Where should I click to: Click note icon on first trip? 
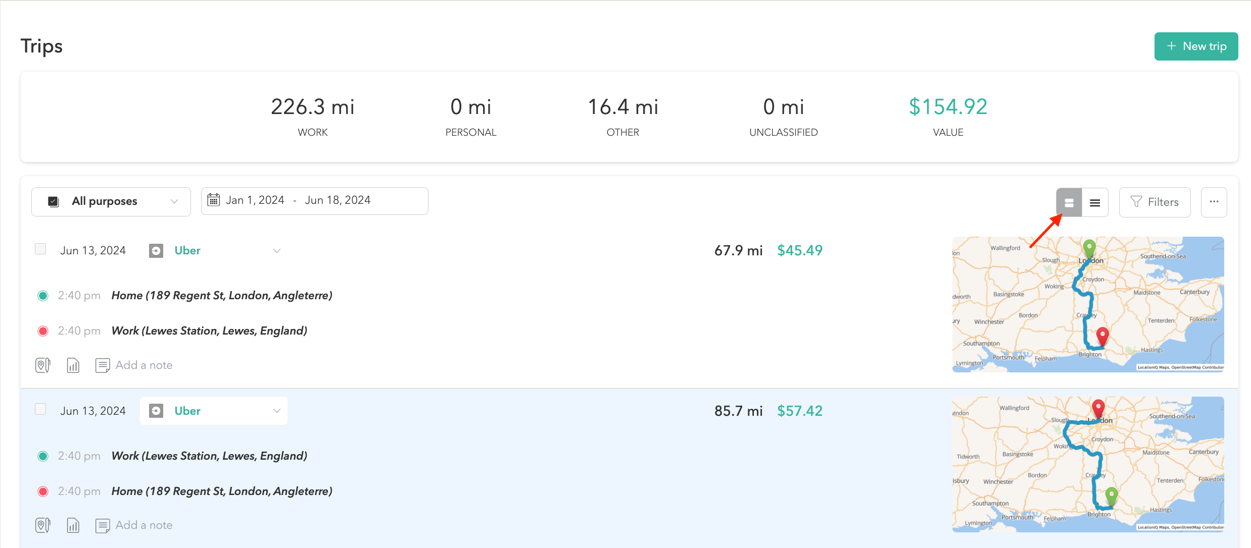pyautogui.click(x=103, y=365)
